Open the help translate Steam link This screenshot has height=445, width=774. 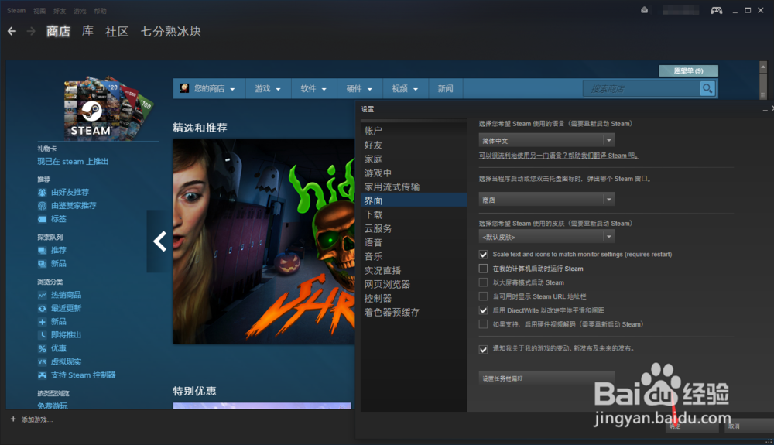tap(558, 156)
